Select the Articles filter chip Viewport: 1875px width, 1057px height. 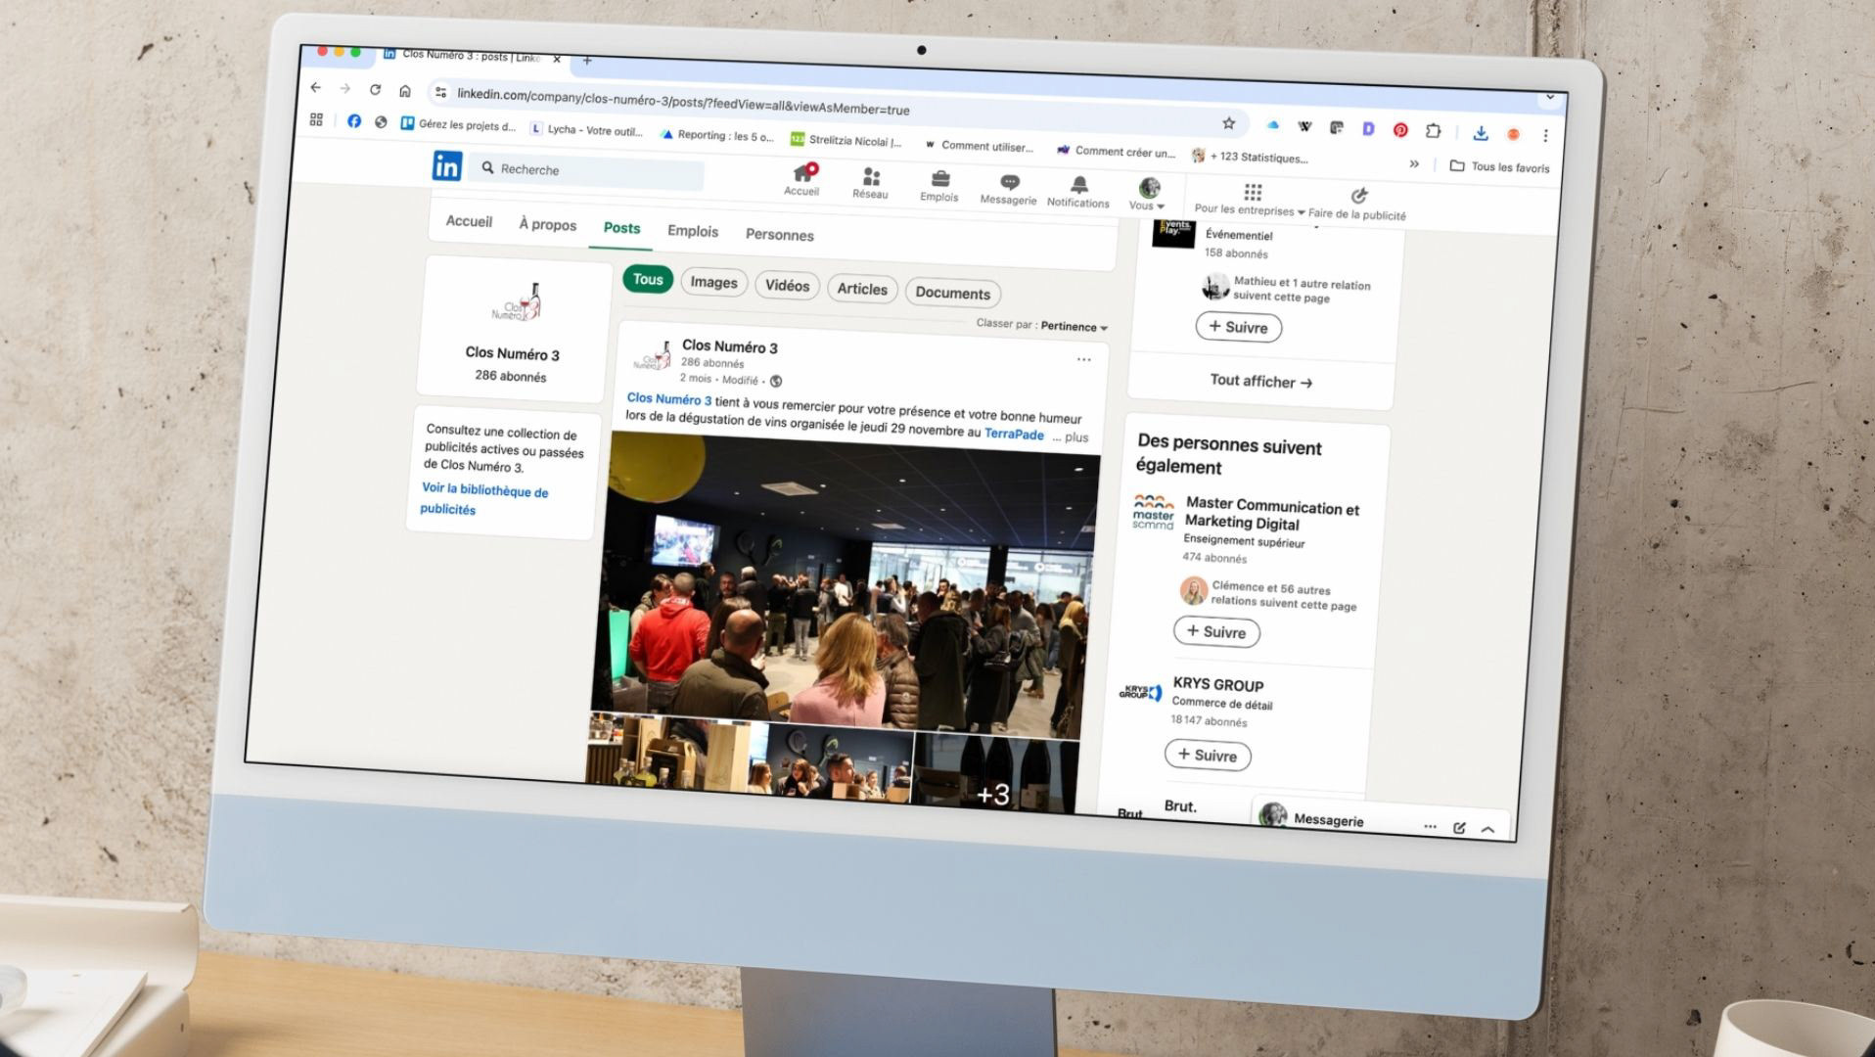point(862,289)
